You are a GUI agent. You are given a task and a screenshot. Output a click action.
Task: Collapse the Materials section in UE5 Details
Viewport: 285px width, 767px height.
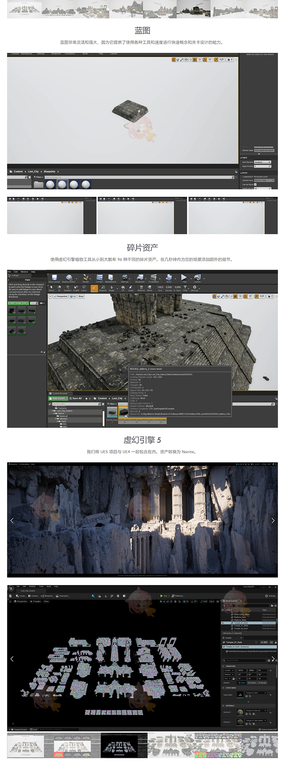coord(223,705)
